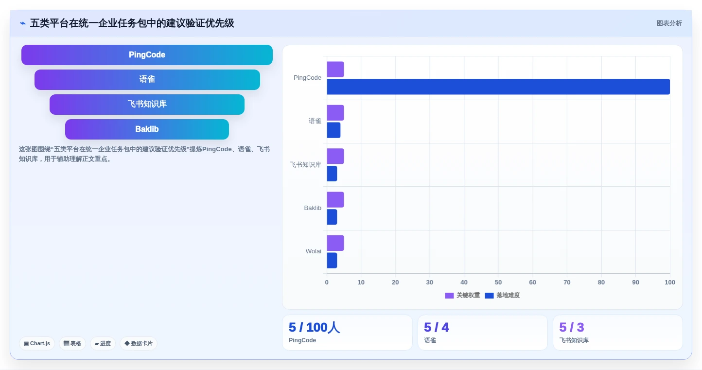Click the 语雀 关键权重 purple bar

click(335, 113)
